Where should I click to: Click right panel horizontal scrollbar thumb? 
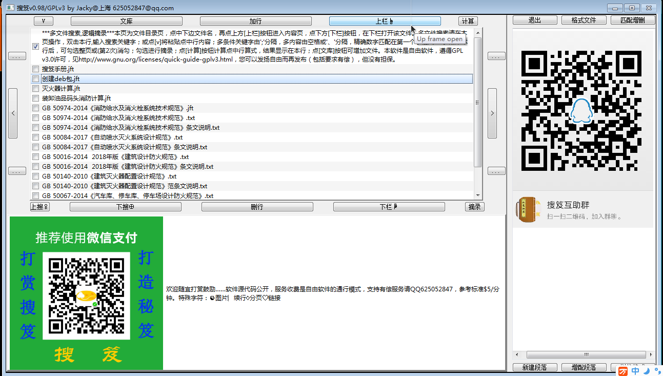pos(586,354)
